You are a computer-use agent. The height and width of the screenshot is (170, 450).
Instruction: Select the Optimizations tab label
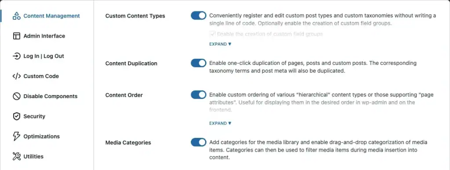click(42, 137)
